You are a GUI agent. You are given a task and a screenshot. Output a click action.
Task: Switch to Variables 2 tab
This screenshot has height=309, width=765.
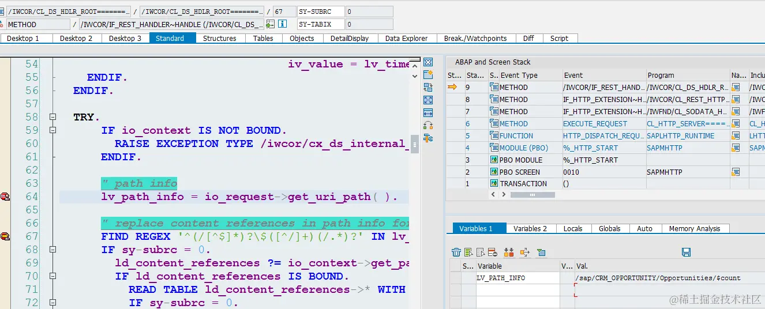coord(530,228)
